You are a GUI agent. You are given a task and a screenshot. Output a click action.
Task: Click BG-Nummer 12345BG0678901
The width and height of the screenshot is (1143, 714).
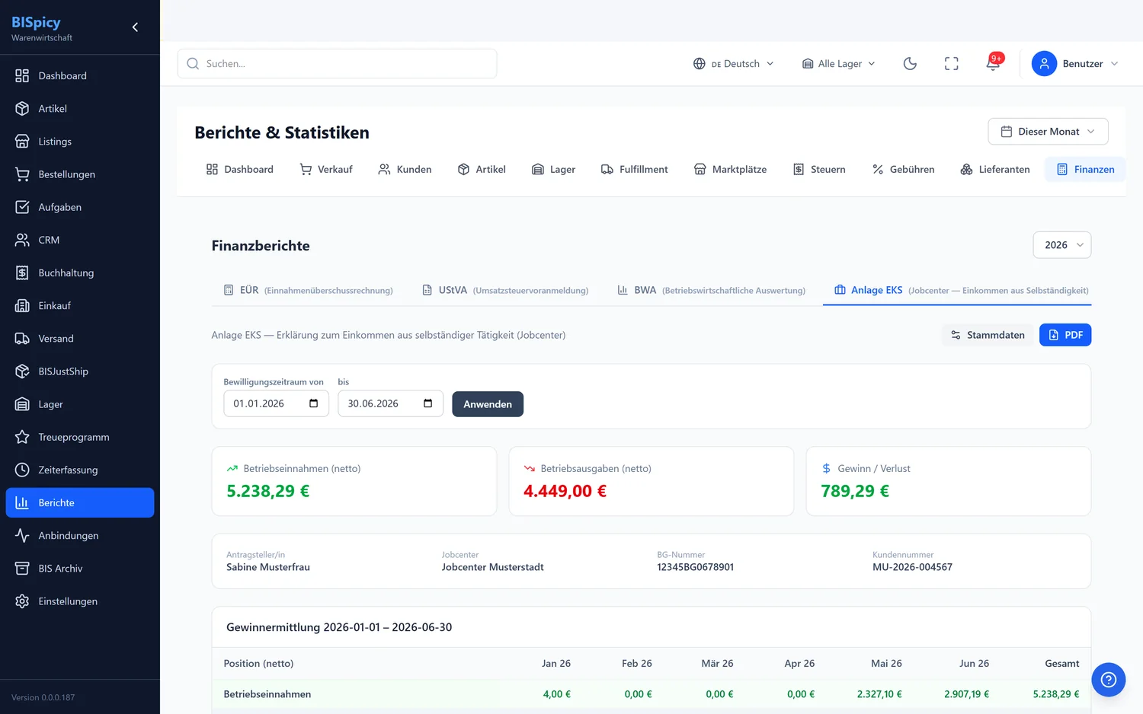tap(695, 568)
